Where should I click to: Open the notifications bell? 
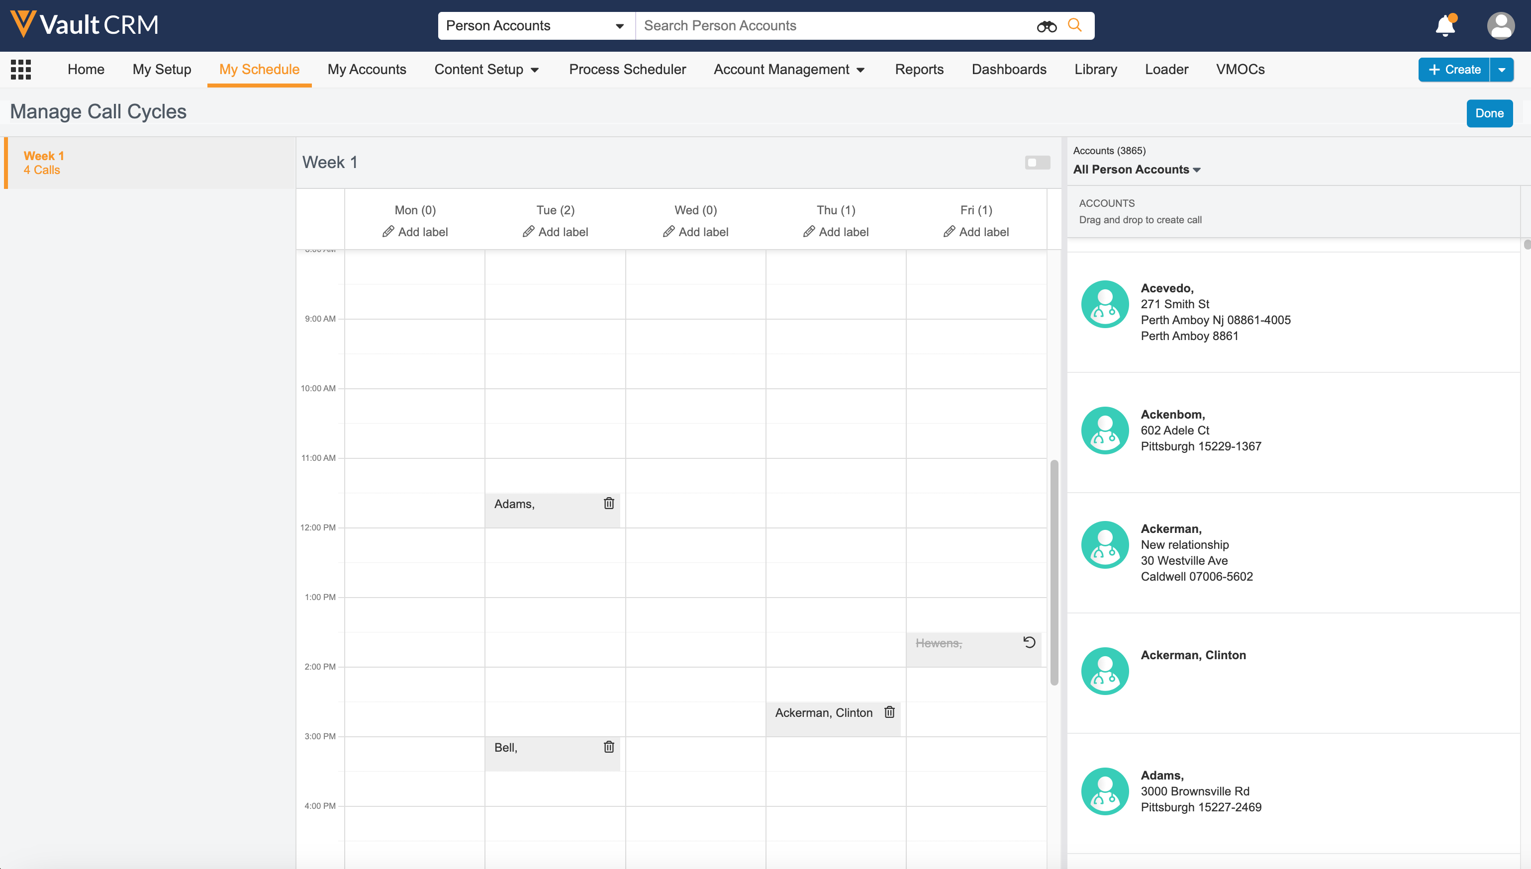click(x=1445, y=26)
